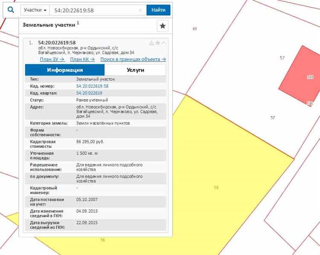Open the План ЗУ link
320x255 pixels.
(x=52, y=59)
